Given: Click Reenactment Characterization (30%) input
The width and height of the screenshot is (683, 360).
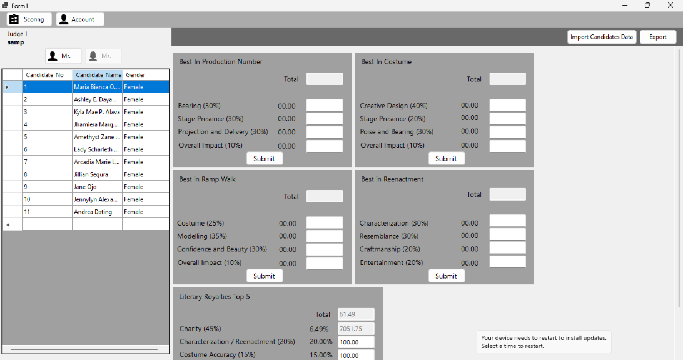Looking at the screenshot, I should 507,221.
